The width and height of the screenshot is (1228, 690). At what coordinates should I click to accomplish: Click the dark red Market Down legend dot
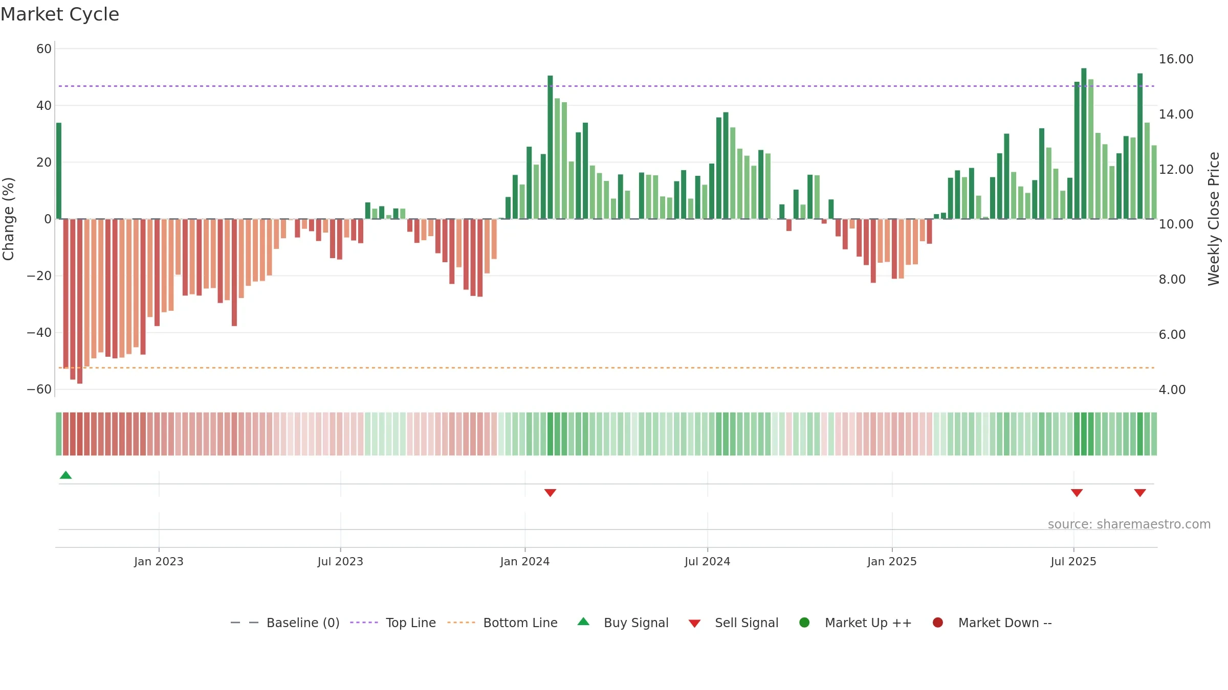point(938,623)
